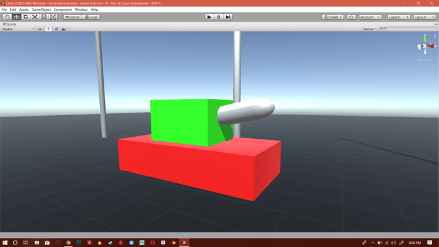Image resolution: width=439 pixels, height=247 pixels.
Task: Open the Account dropdown
Action: point(370,17)
